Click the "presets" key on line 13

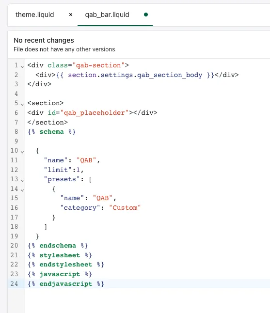[x=62, y=179]
